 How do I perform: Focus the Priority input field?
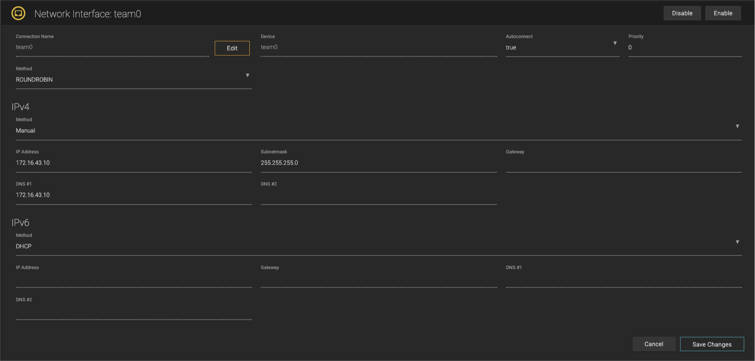click(685, 48)
